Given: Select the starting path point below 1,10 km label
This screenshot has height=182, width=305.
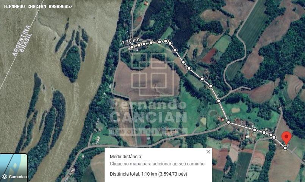Looking at the screenshot, I should click(x=132, y=47).
